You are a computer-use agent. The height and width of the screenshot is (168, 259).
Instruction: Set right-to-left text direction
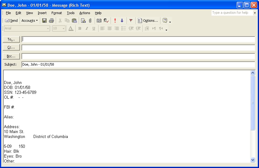[x=161, y=29]
